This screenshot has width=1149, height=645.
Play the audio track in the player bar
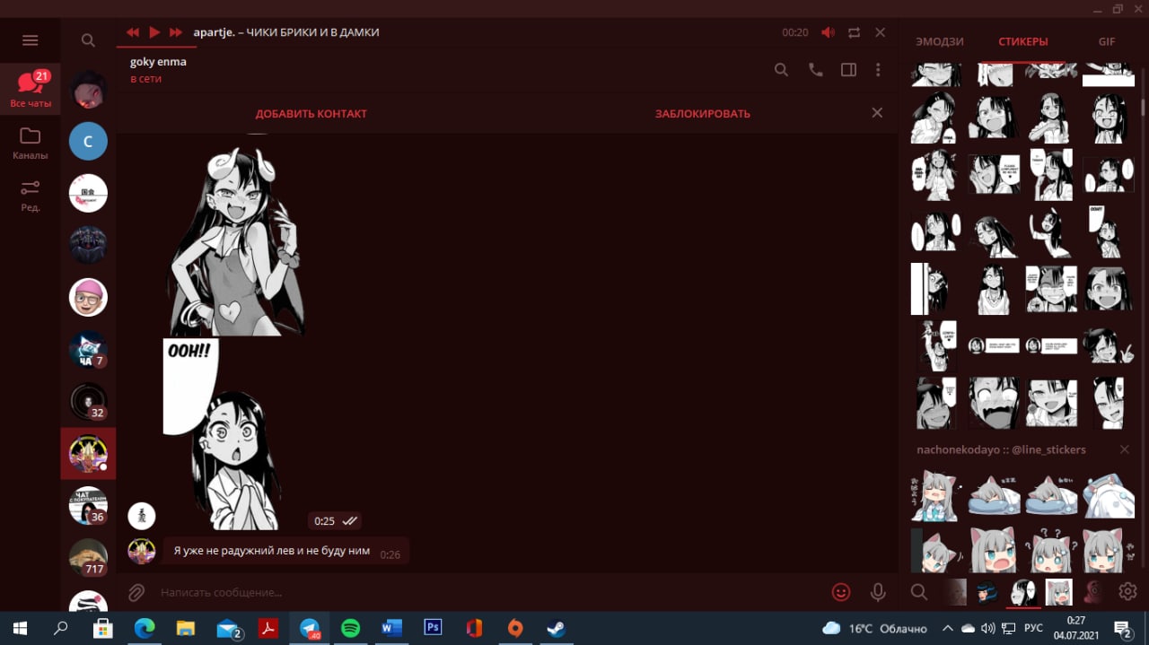[154, 32]
